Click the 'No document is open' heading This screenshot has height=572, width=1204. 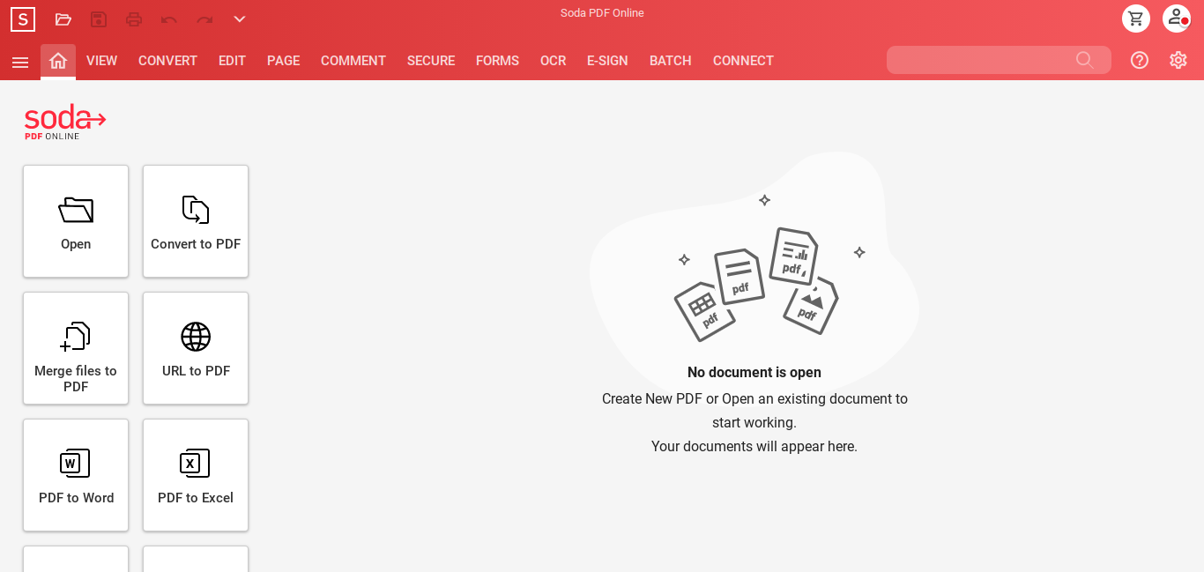[x=754, y=372]
